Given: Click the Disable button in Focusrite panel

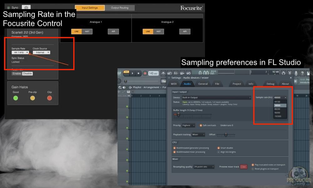Looking at the screenshot, I should tap(27, 74).
